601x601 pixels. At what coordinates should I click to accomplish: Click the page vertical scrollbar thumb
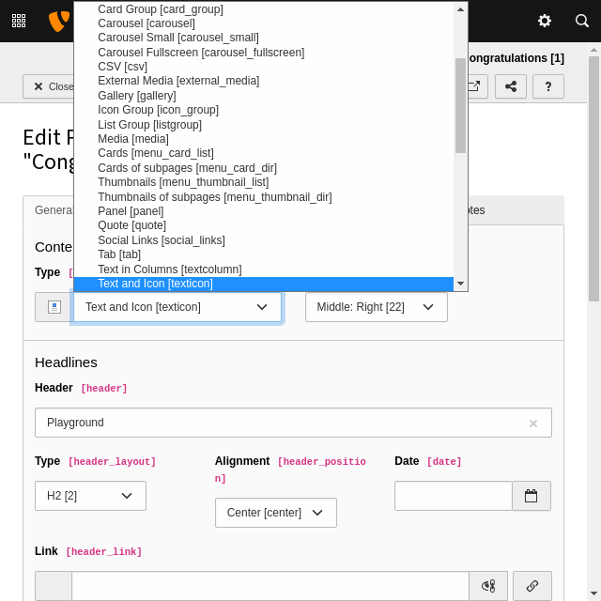[x=593, y=178]
